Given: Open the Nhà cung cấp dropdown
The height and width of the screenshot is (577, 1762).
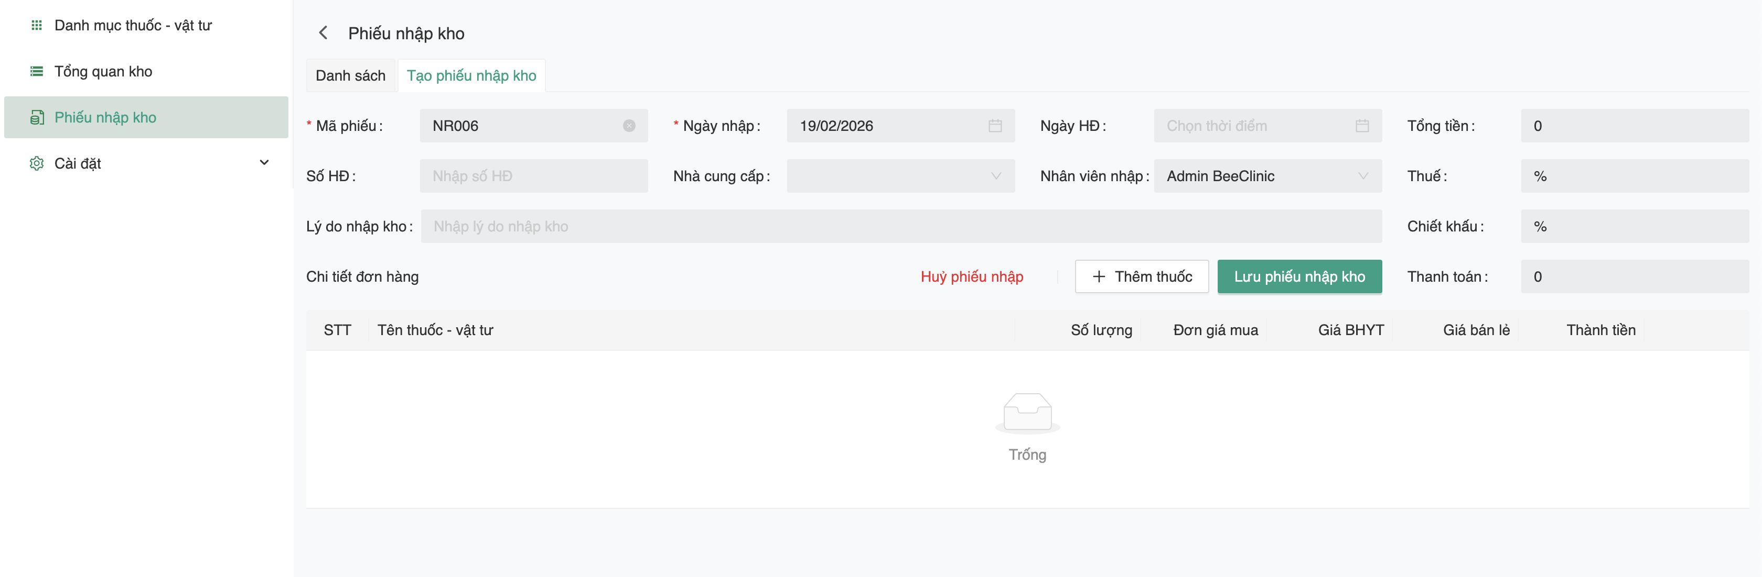Looking at the screenshot, I should pos(900,176).
